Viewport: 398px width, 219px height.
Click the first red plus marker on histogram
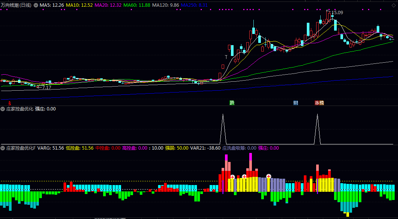pyautogui.click(x=232, y=177)
